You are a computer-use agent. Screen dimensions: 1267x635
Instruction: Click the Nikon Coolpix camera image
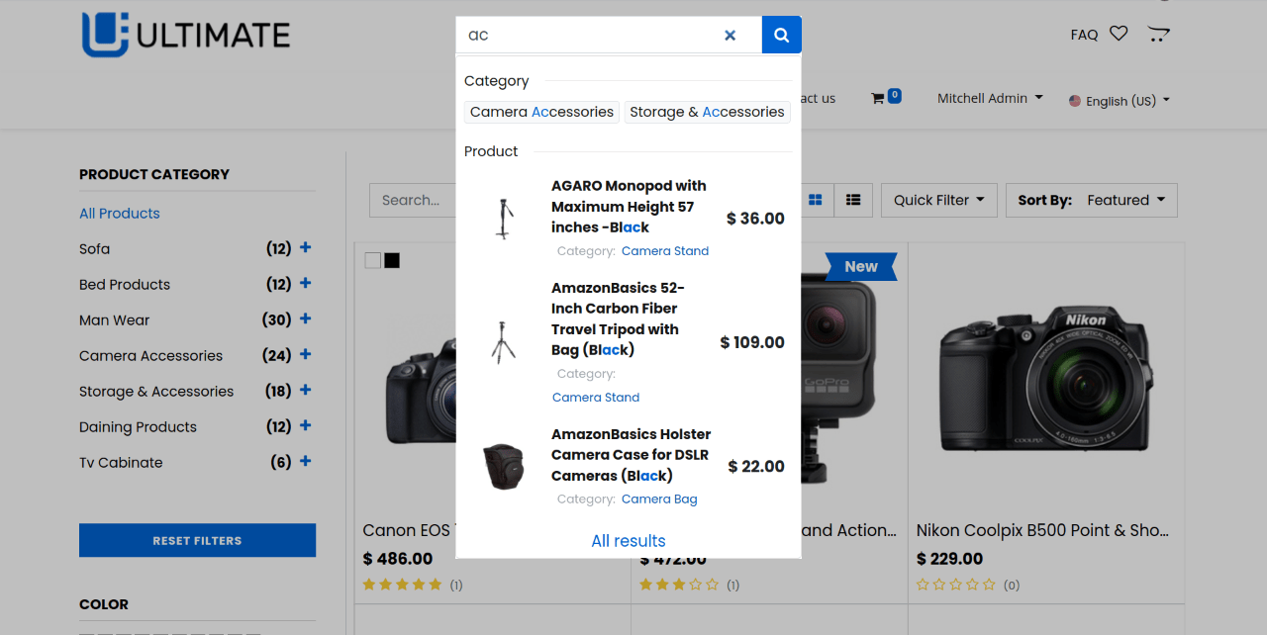pyautogui.click(x=1046, y=380)
